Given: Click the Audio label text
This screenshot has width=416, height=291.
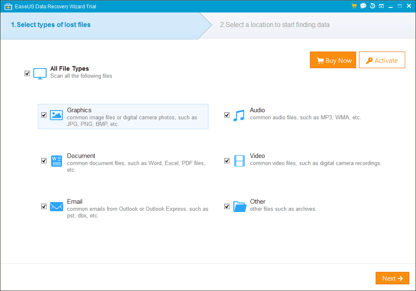Looking at the screenshot, I should [258, 110].
